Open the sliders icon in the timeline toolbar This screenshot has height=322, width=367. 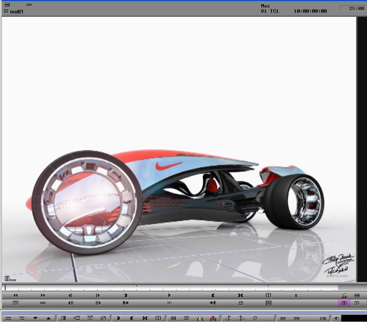click(8, 318)
